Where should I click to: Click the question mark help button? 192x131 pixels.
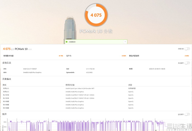click(x=125, y=42)
